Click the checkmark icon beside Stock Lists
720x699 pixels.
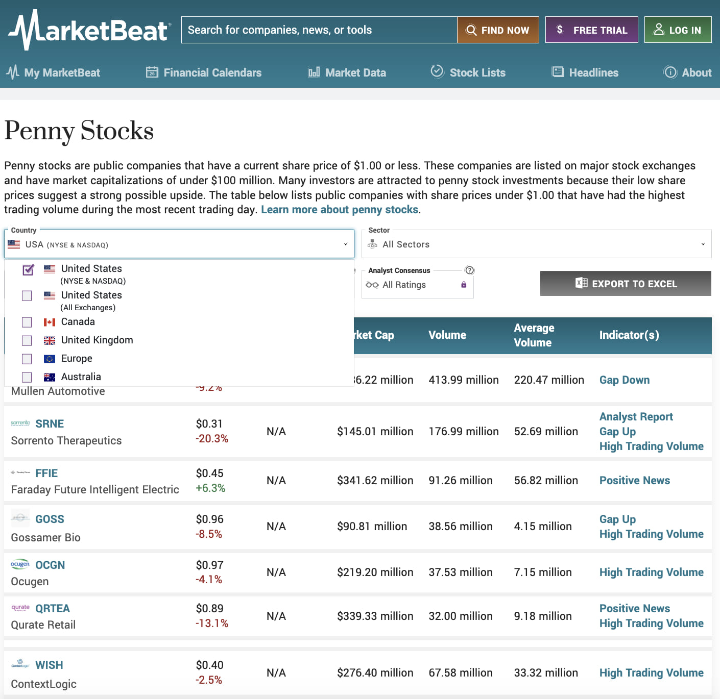[x=437, y=71]
